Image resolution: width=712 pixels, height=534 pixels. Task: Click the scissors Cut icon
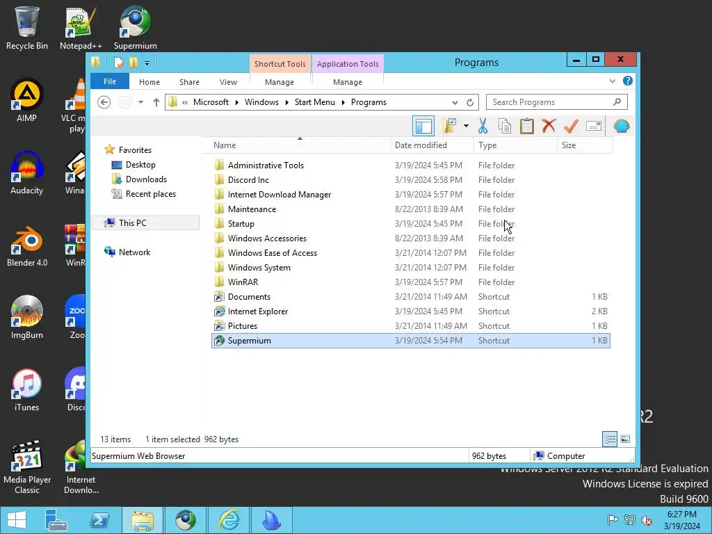483,126
